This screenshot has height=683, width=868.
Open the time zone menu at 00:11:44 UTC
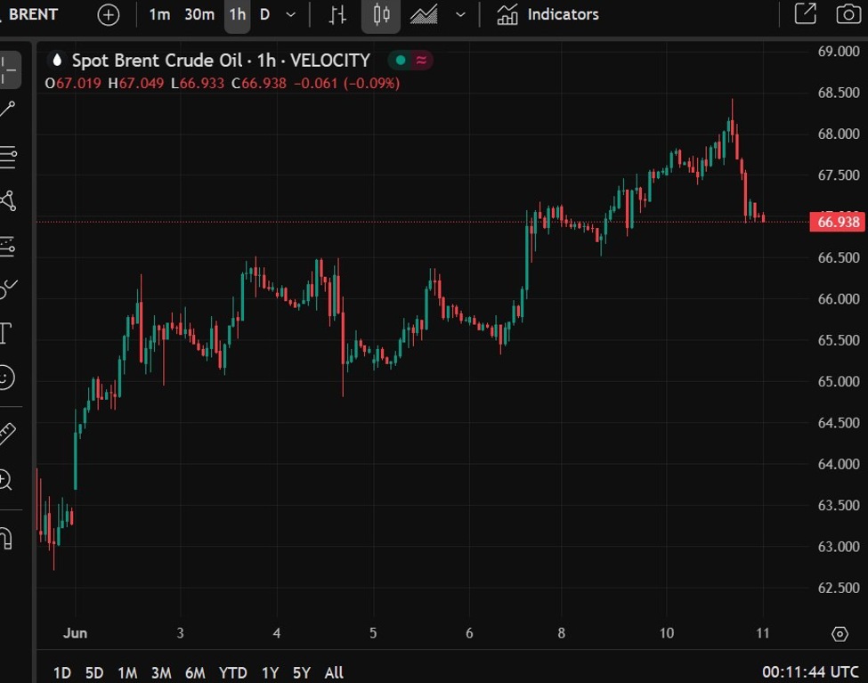[x=809, y=672]
